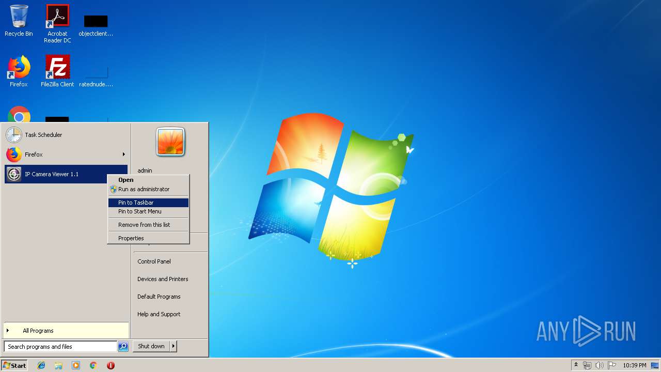Choose Run as administrator
Screen dimensions: 661x372
pyautogui.click(x=148, y=189)
